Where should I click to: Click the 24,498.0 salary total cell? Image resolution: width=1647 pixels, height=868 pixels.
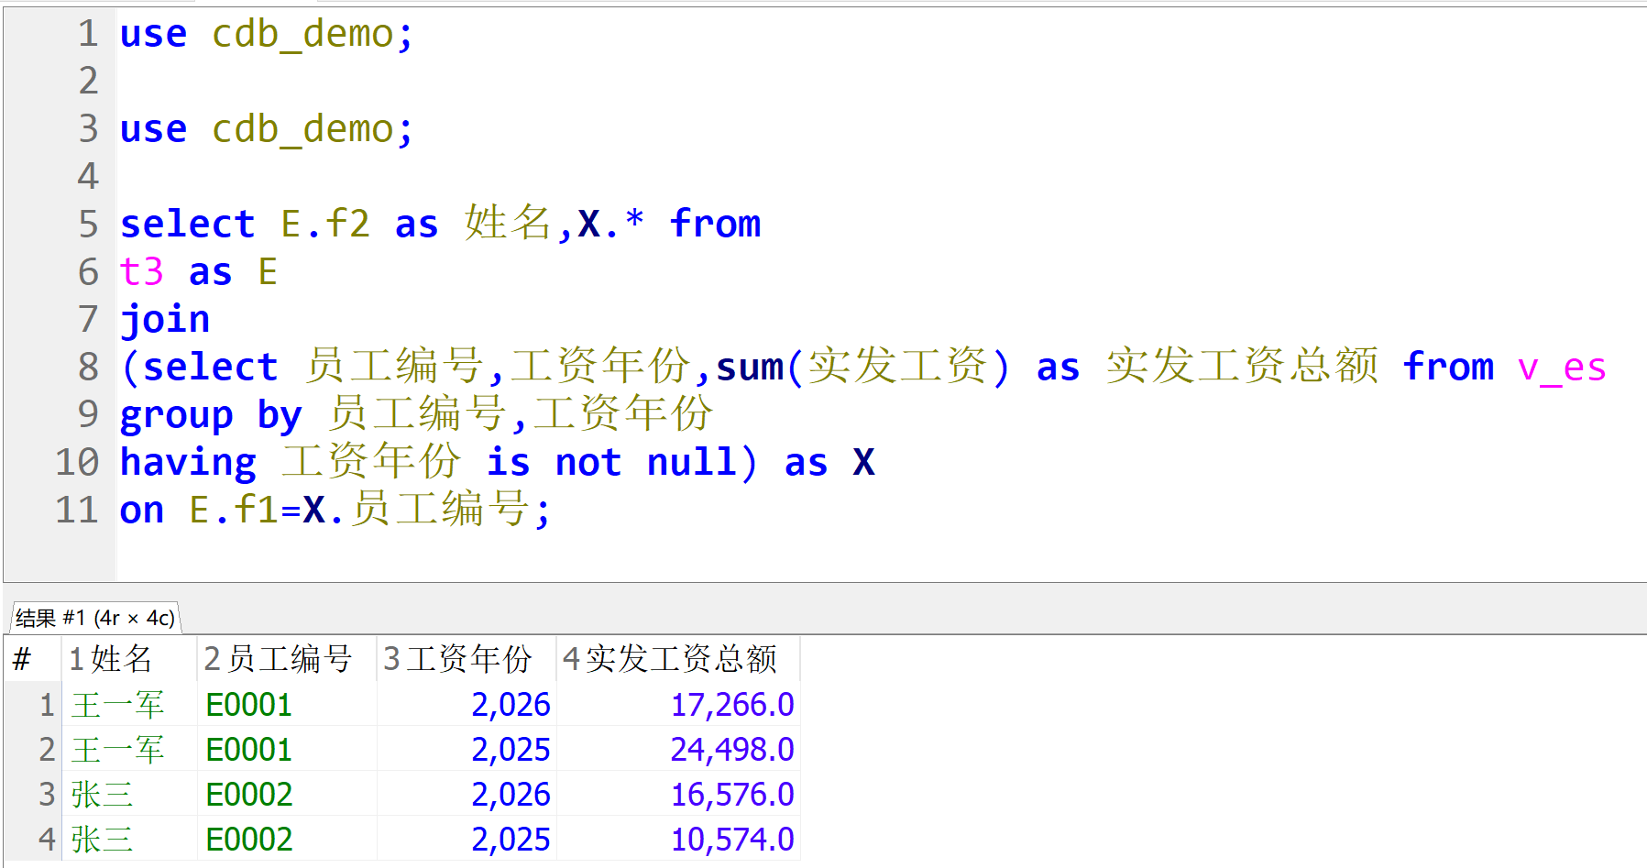pyautogui.click(x=731, y=749)
